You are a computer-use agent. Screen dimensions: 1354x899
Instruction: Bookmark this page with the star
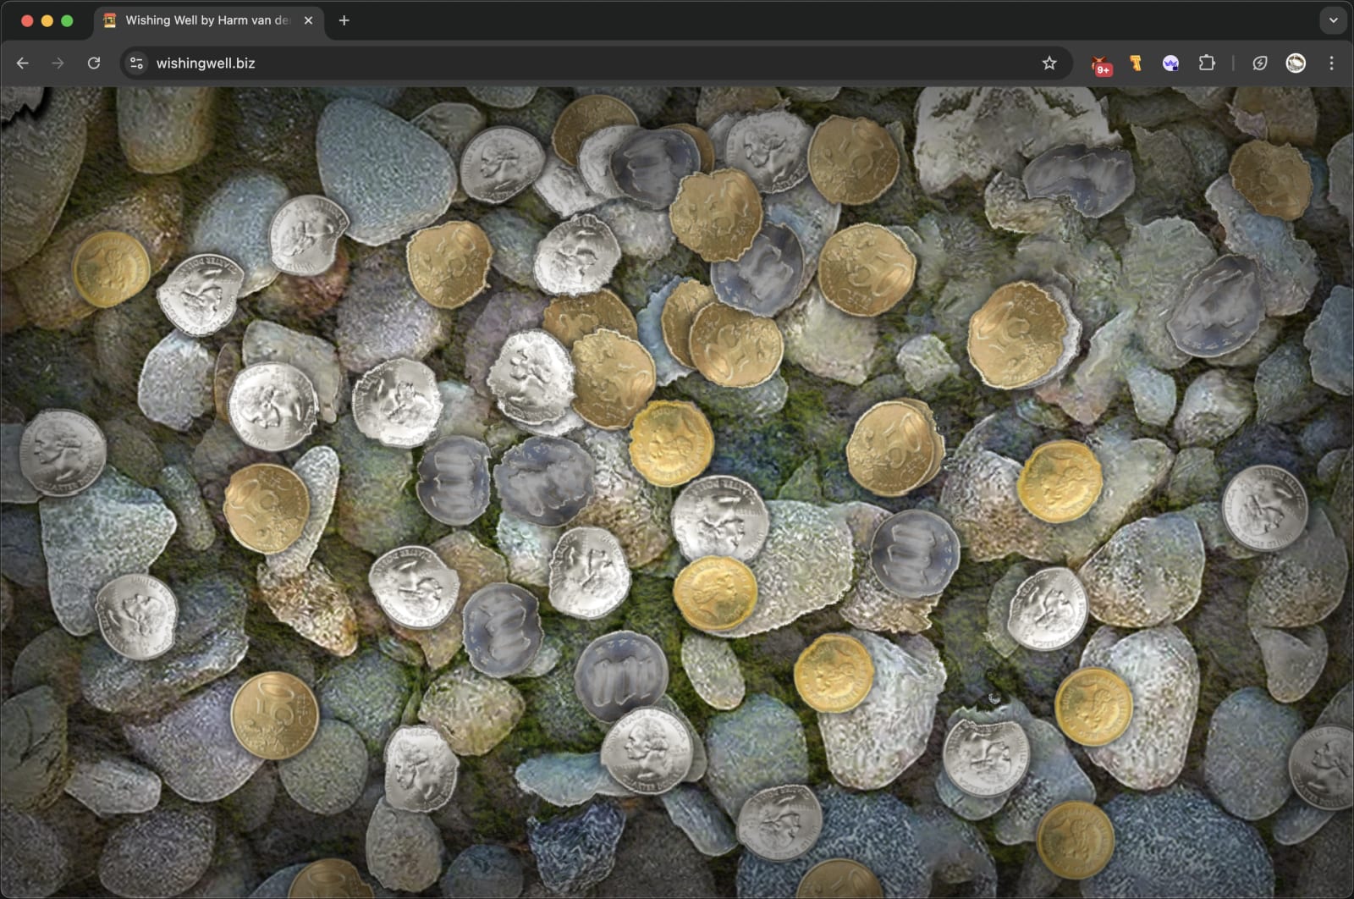[1049, 63]
